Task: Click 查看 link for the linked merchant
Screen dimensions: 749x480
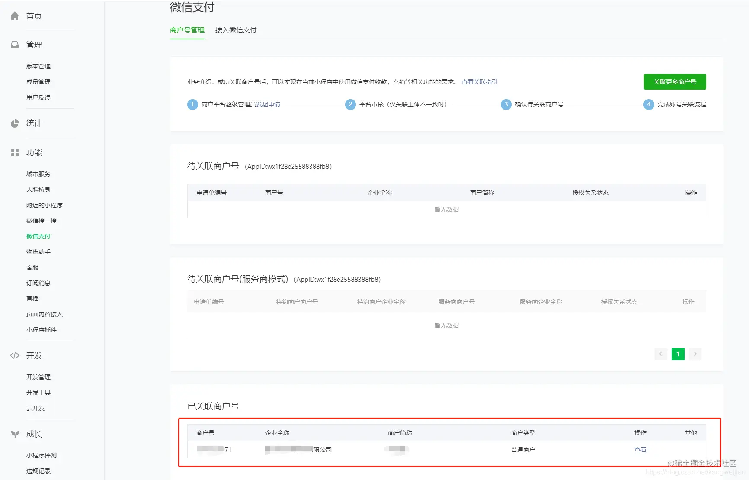Action: click(x=640, y=450)
